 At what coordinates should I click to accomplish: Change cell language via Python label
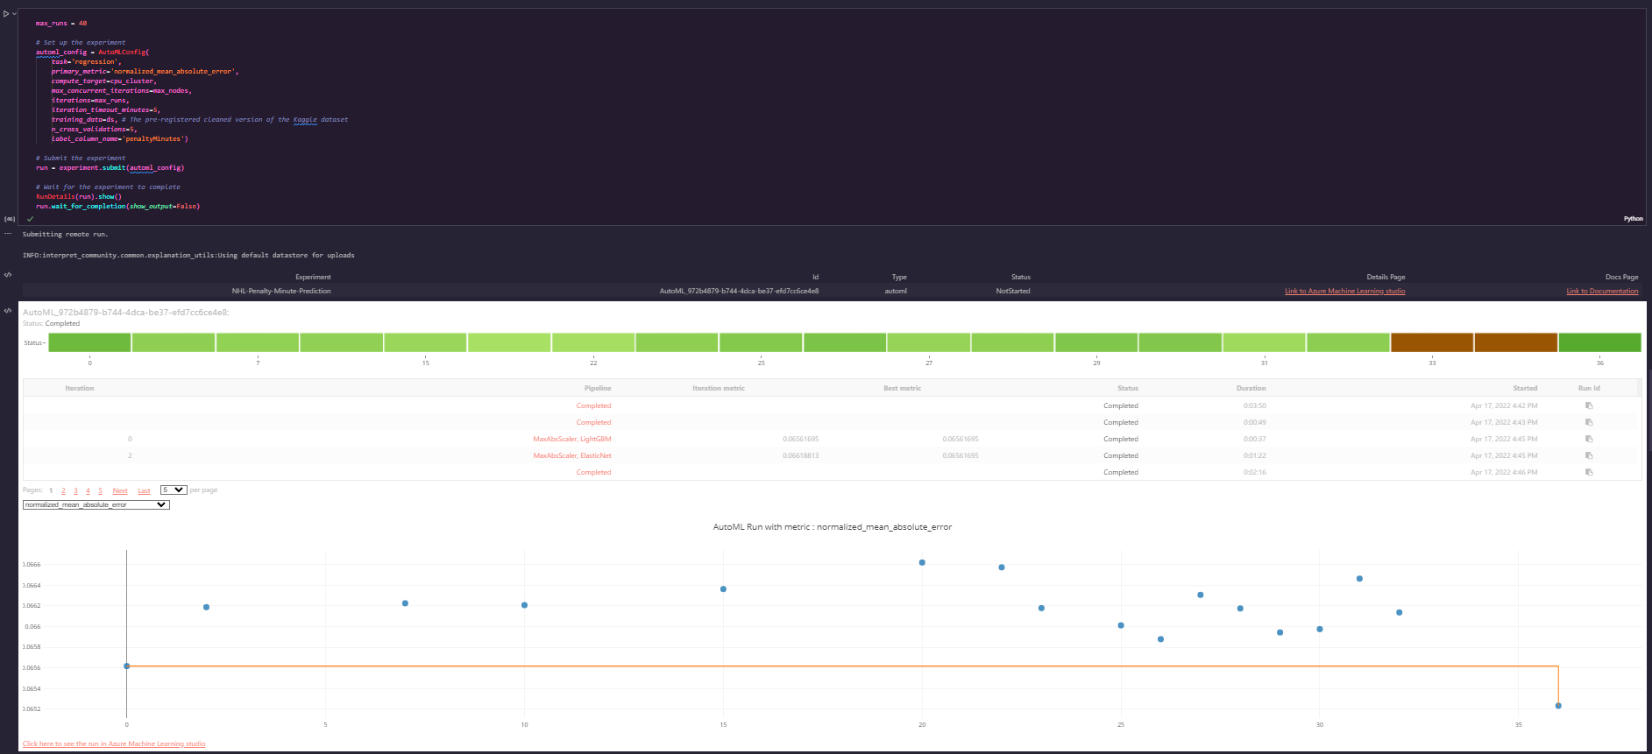[1633, 219]
